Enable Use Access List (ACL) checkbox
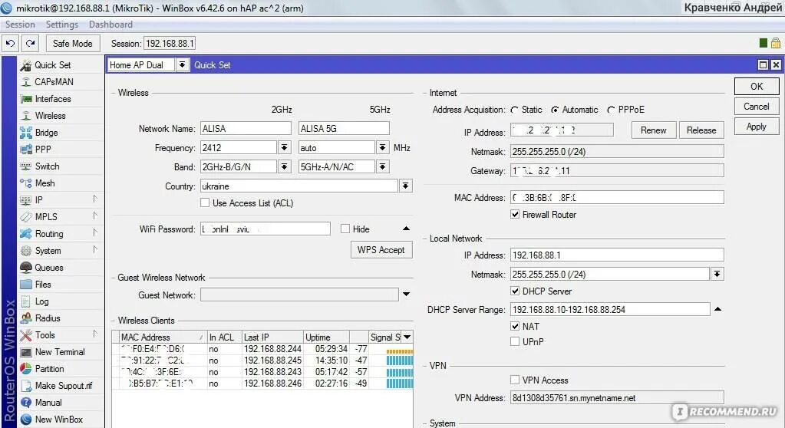The height and width of the screenshot is (428, 785). [205, 202]
